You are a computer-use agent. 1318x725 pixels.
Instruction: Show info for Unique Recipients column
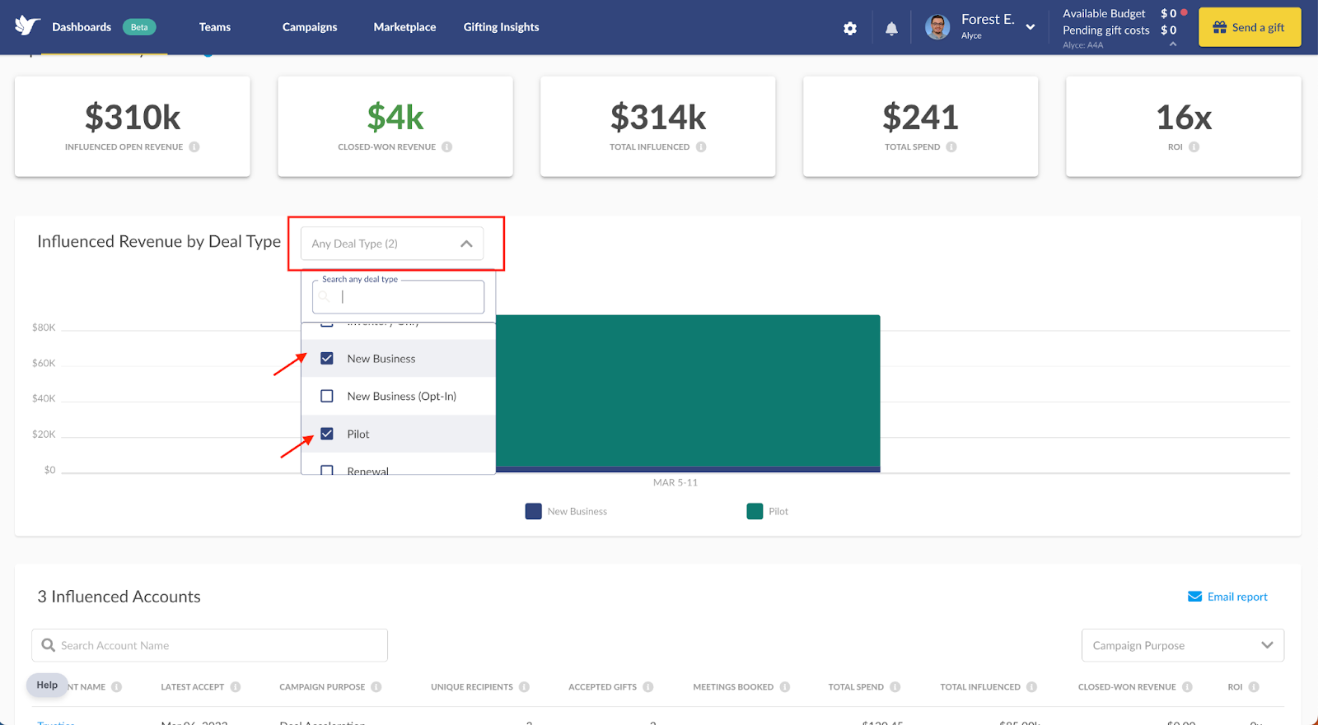pos(524,687)
